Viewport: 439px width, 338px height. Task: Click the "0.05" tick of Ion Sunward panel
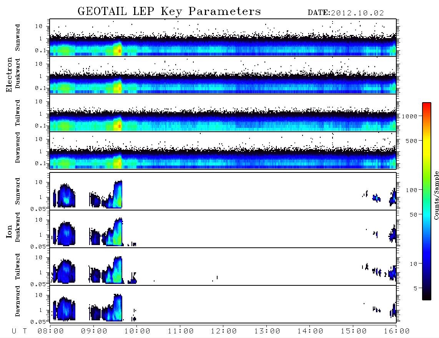point(38,209)
